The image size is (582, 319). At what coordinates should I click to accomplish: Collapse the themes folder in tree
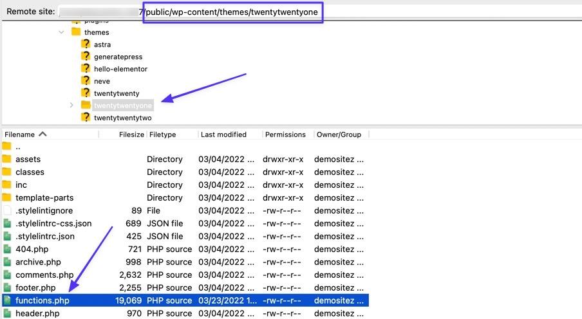(x=62, y=32)
